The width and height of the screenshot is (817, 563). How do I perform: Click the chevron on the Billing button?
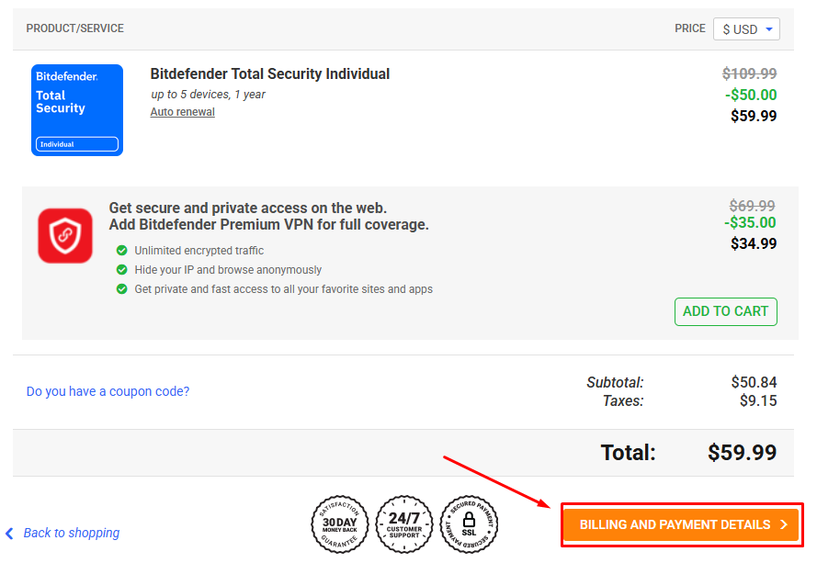tap(784, 525)
